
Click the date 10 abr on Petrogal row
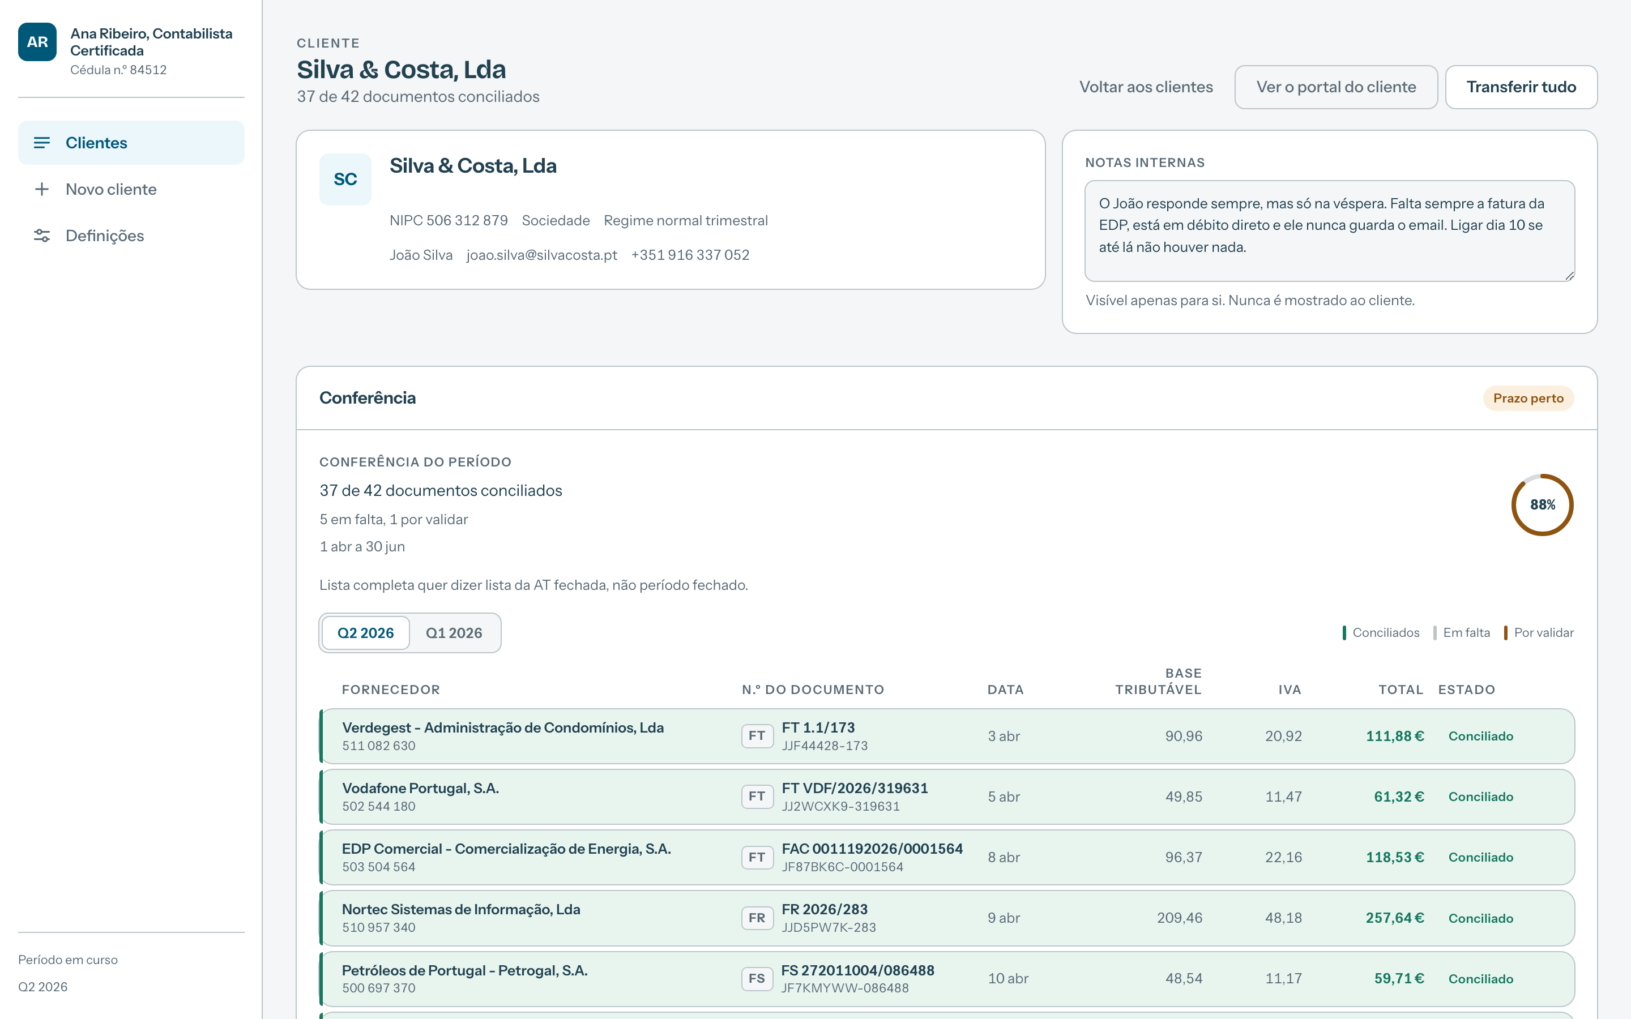(1007, 979)
